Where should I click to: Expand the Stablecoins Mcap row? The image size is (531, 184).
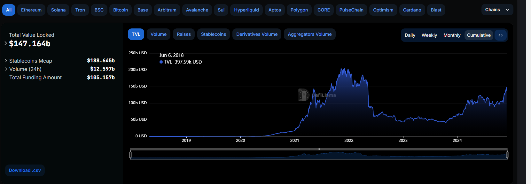(x=6, y=61)
